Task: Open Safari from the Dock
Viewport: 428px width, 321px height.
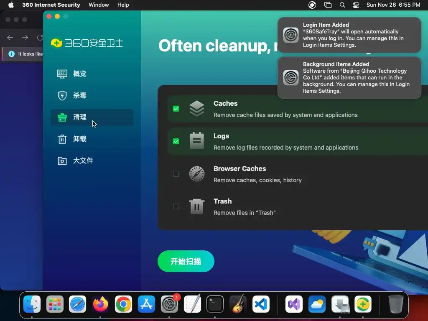Action: tap(77, 304)
